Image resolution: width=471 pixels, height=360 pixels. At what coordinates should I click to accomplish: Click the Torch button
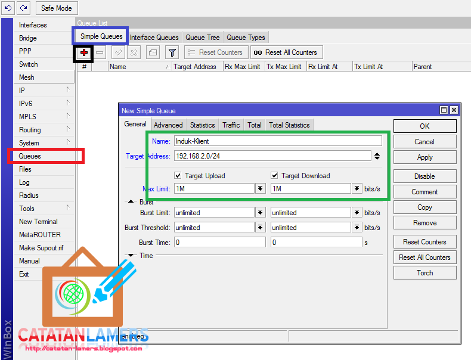point(424,273)
